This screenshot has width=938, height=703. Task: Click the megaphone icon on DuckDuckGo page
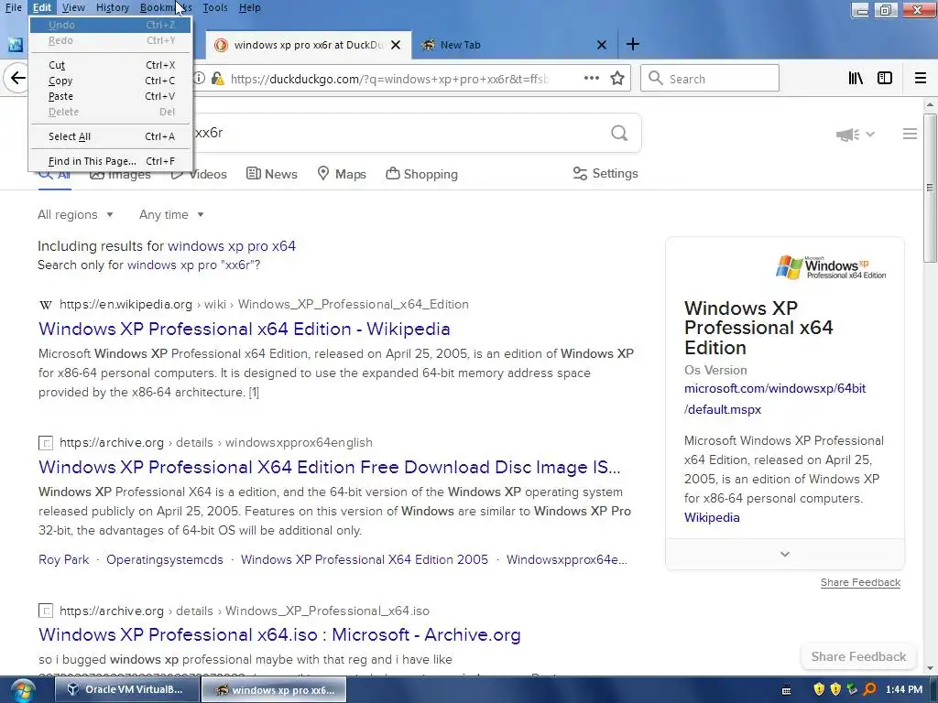(847, 134)
